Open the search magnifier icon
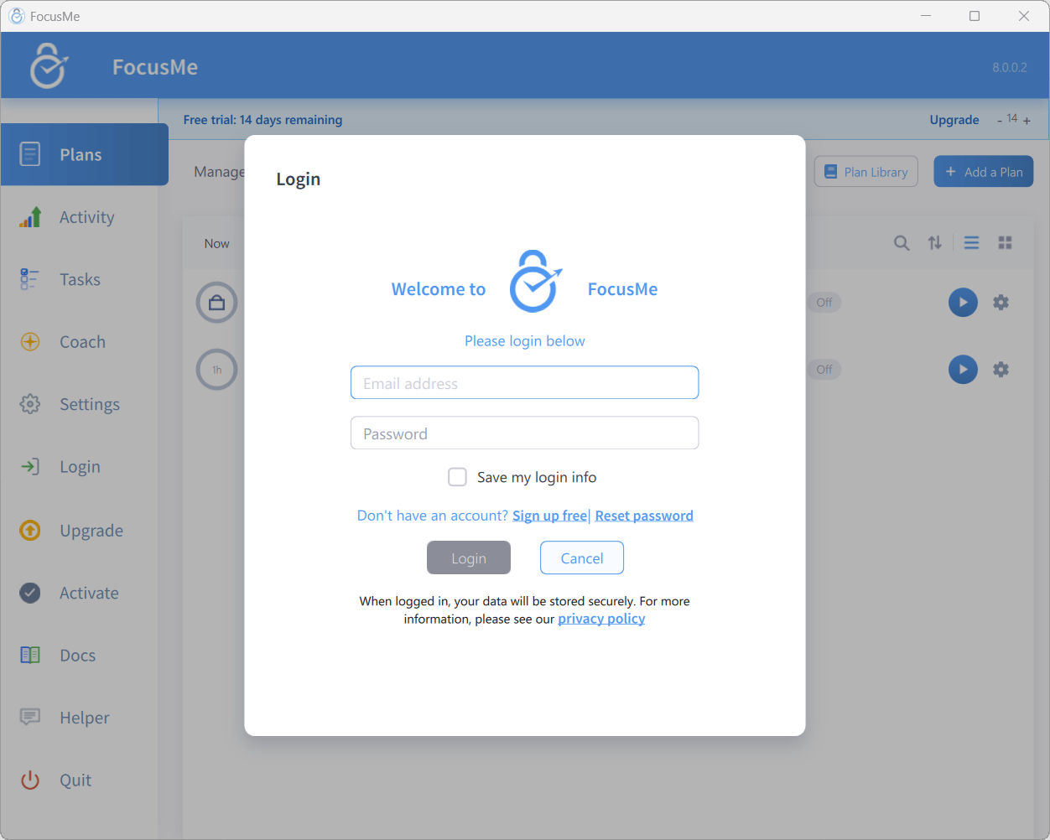The image size is (1050, 840). 902,243
